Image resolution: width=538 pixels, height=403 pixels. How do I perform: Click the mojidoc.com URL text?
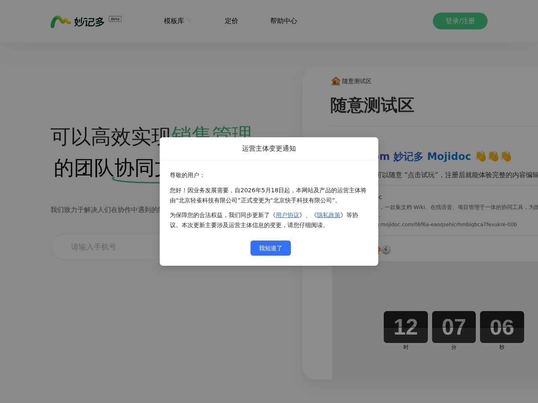tap(448, 224)
